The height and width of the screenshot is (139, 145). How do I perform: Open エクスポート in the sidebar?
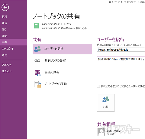(8, 49)
